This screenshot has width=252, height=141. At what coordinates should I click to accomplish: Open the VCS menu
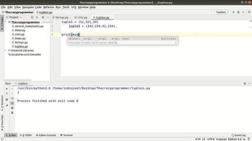click(74, 7)
